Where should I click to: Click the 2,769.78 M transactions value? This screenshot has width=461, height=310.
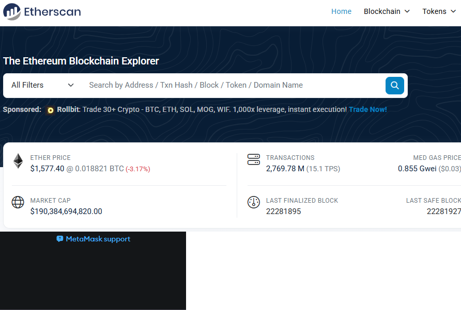tap(285, 169)
